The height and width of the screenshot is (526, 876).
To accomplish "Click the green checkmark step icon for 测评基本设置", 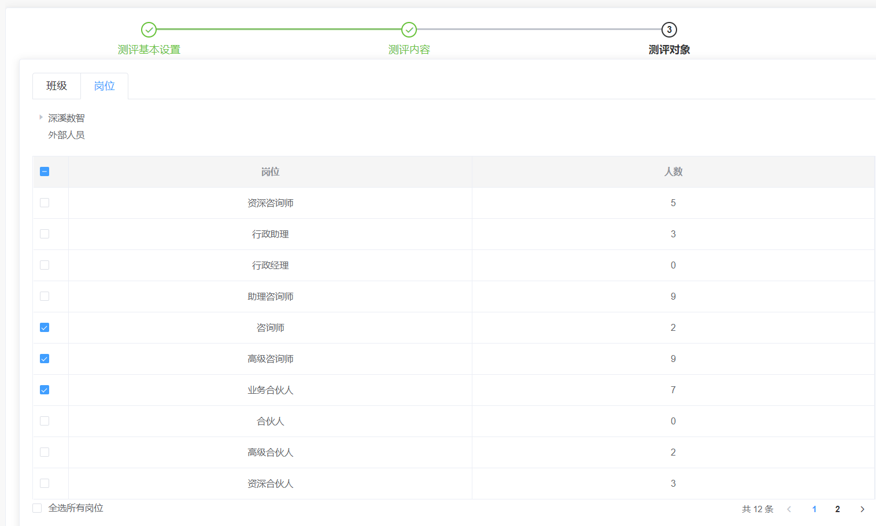I will click(x=149, y=29).
